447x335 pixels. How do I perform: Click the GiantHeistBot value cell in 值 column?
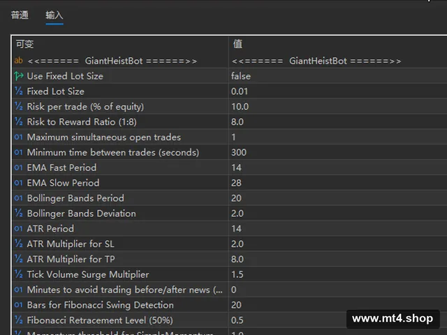(x=316, y=61)
